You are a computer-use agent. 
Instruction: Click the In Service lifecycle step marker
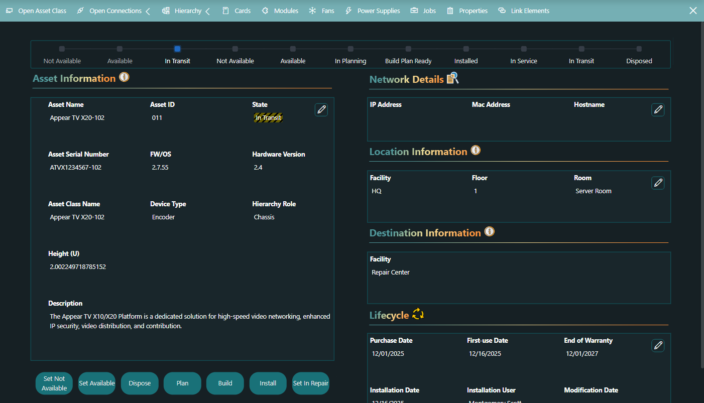[524, 49]
